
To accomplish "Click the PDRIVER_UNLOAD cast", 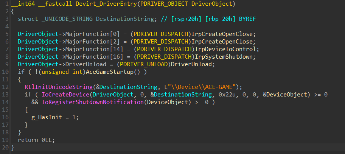I will (144, 64).
